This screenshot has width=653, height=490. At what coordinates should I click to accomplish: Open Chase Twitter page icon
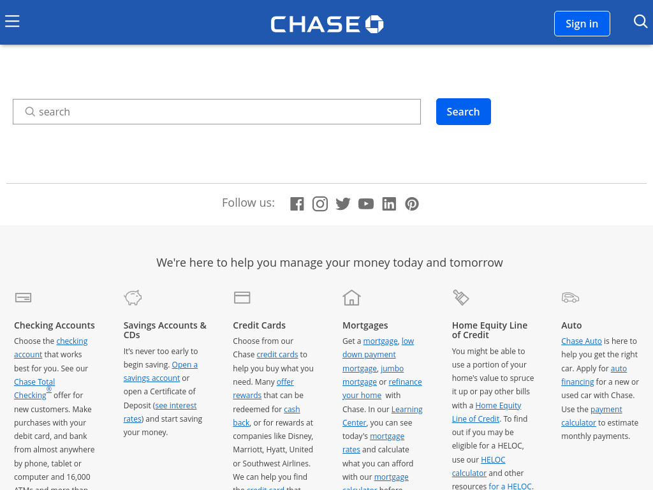(342, 204)
